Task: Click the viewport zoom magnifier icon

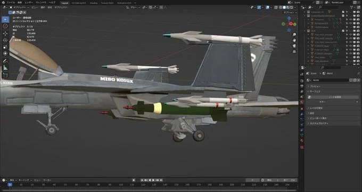Action: (294, 35)
